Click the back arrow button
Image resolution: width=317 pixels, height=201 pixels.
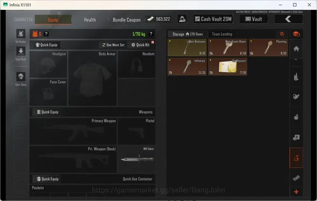tap(288, 19)
